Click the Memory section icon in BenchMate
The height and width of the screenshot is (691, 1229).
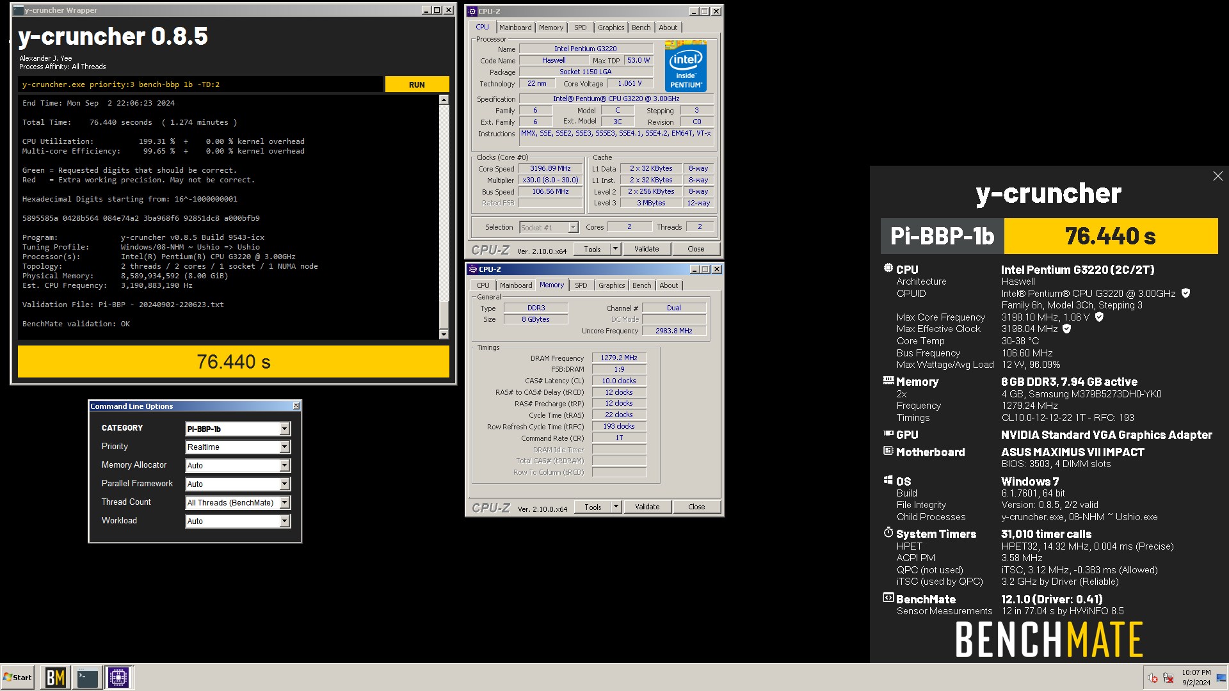(x=888, y=381)
